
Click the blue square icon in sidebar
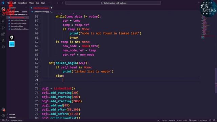(12, 44)
